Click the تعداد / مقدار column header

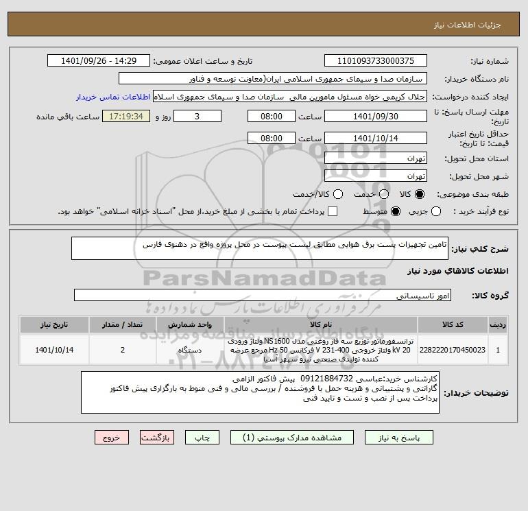pos(122,324)
